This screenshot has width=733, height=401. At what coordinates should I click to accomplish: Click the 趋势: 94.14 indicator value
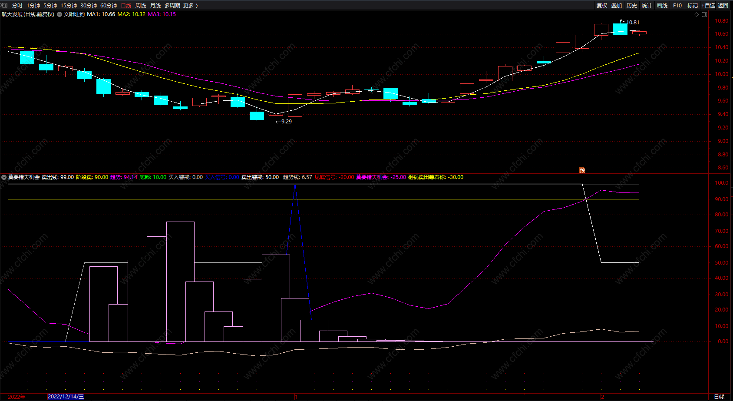coord(124,177)
